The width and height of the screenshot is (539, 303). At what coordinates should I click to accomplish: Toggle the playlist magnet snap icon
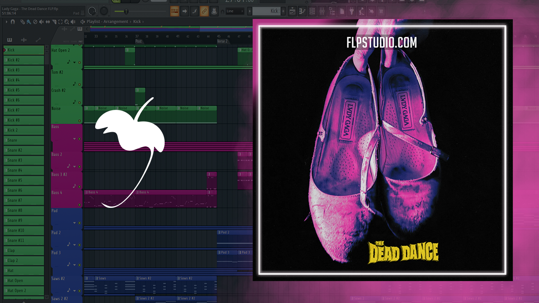[13, 21]
